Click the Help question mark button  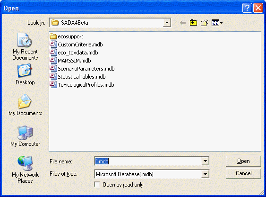247,8
